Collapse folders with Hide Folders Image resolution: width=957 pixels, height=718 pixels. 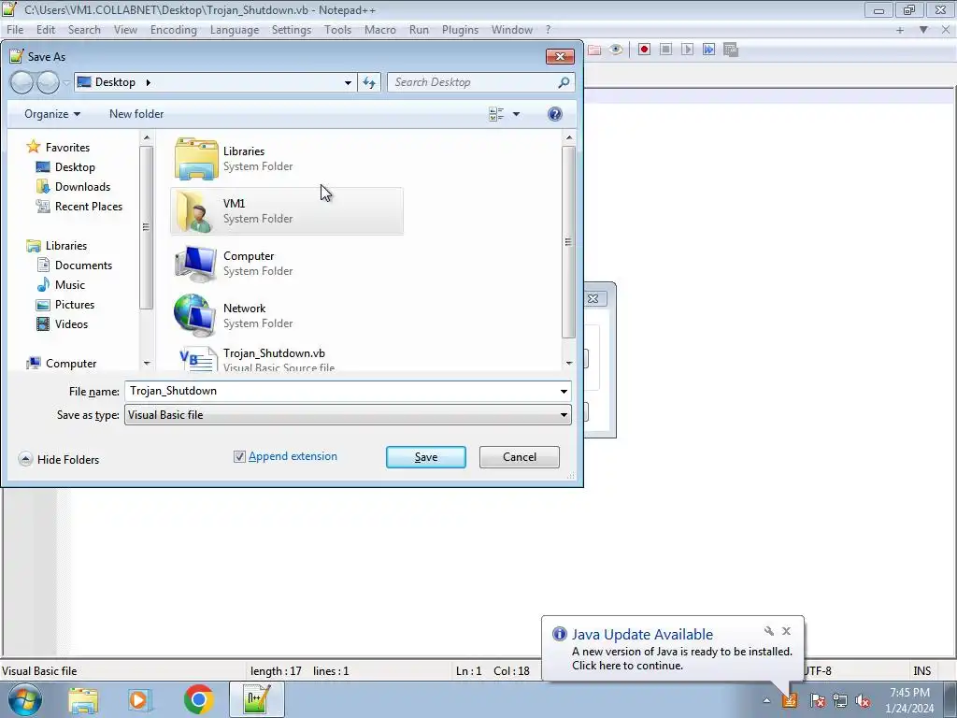click(x=59, y=459)
